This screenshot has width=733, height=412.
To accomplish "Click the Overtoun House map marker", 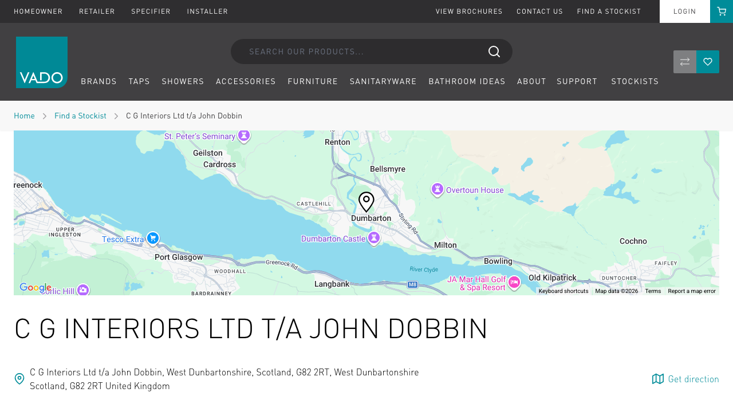I will point(438,189).
